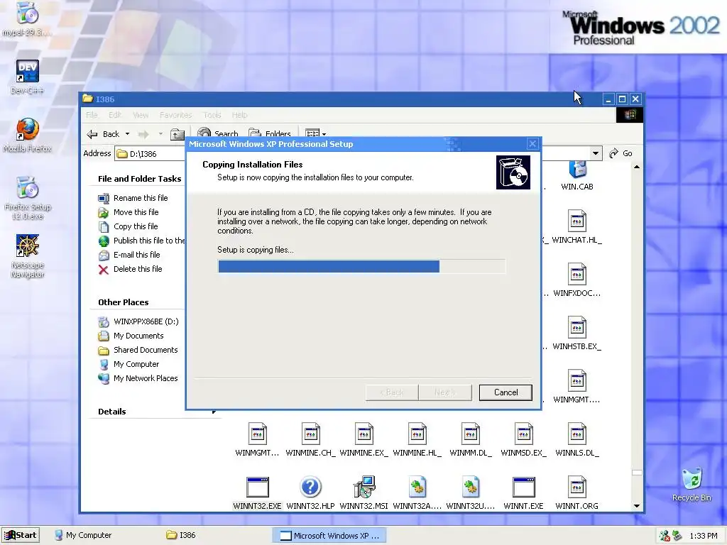Click scroll down arrow in file list
This screenshot has height=545, width=727.
click(637, 506)
